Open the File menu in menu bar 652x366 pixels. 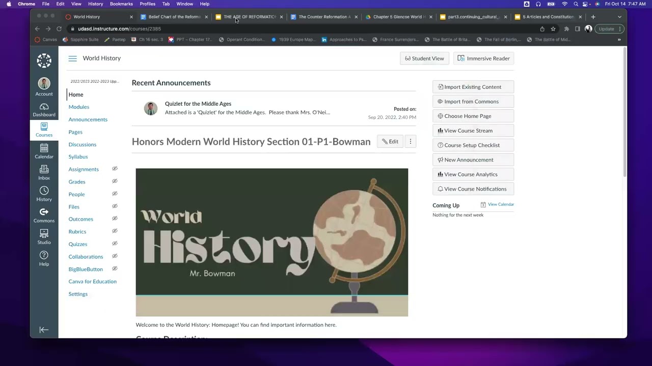point(45,4)
